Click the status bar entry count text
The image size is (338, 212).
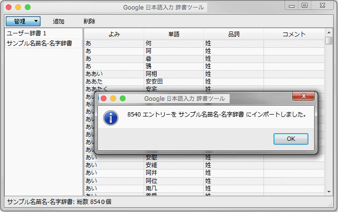(x=59, y=202)
